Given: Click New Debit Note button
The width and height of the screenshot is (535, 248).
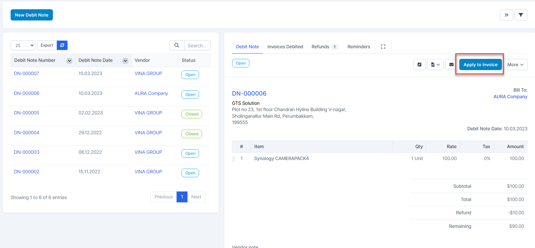Looking at the screenshot, I should [32, 15].
